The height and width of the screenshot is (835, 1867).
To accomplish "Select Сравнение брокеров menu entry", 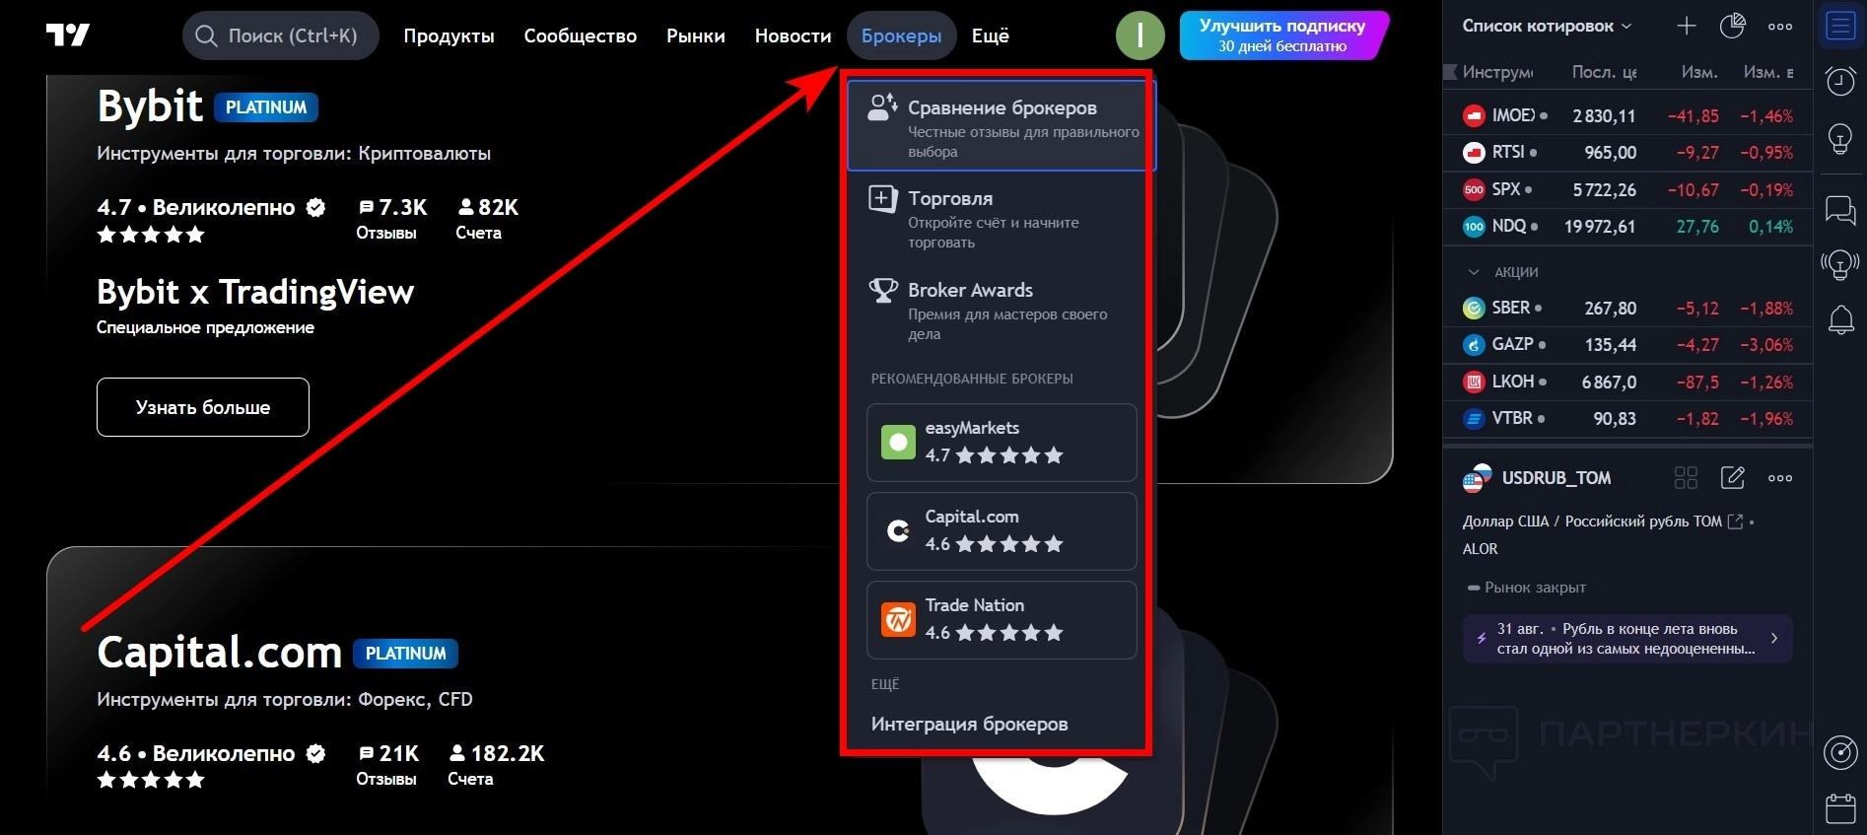I will coord(1002,126).
